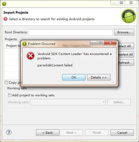Expand error details with Details >> button

(99, 77)
